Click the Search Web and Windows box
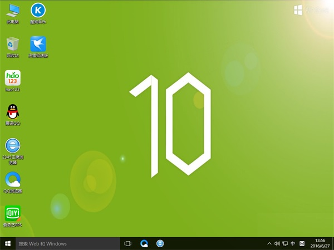 click(x=67, y=243)
